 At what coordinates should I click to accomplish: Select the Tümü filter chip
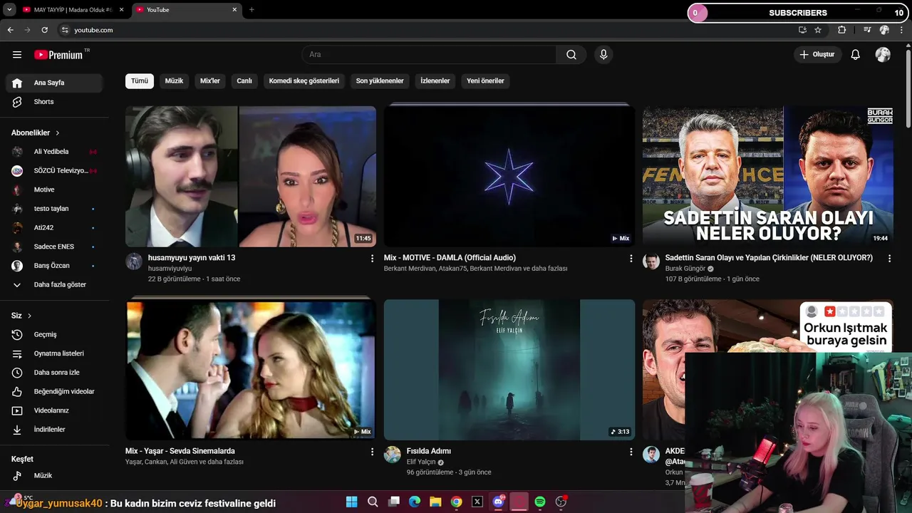pyautogui.click(x=140, y=81)
